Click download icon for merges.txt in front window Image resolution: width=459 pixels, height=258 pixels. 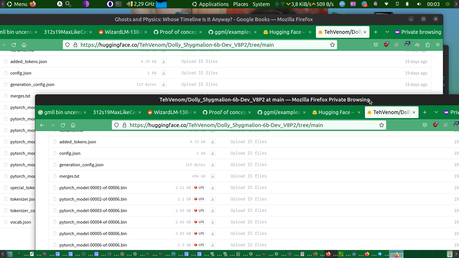pos(213,176)
